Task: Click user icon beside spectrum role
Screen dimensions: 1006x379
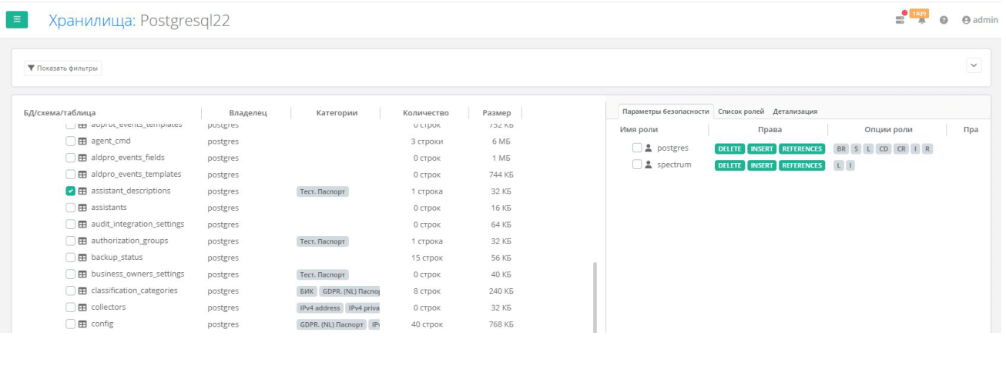Action: (x=649, y=165)
